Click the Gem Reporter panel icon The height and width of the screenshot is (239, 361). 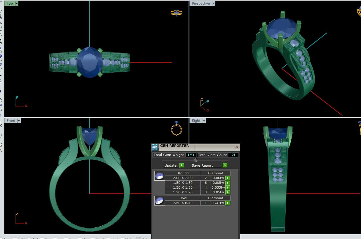[155, 147]
